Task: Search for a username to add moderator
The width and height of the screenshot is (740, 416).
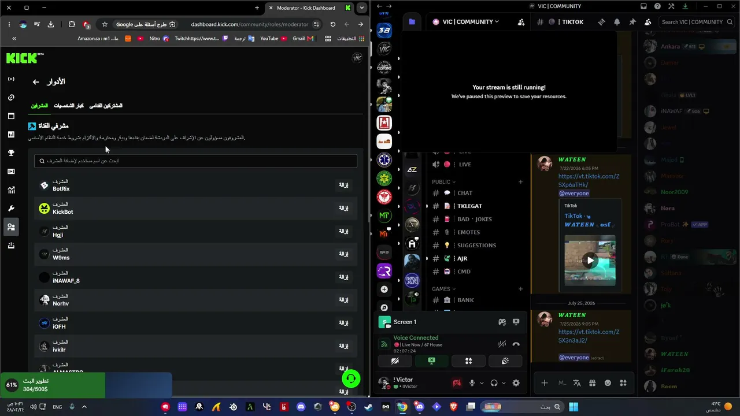Action: click(195, 161)
